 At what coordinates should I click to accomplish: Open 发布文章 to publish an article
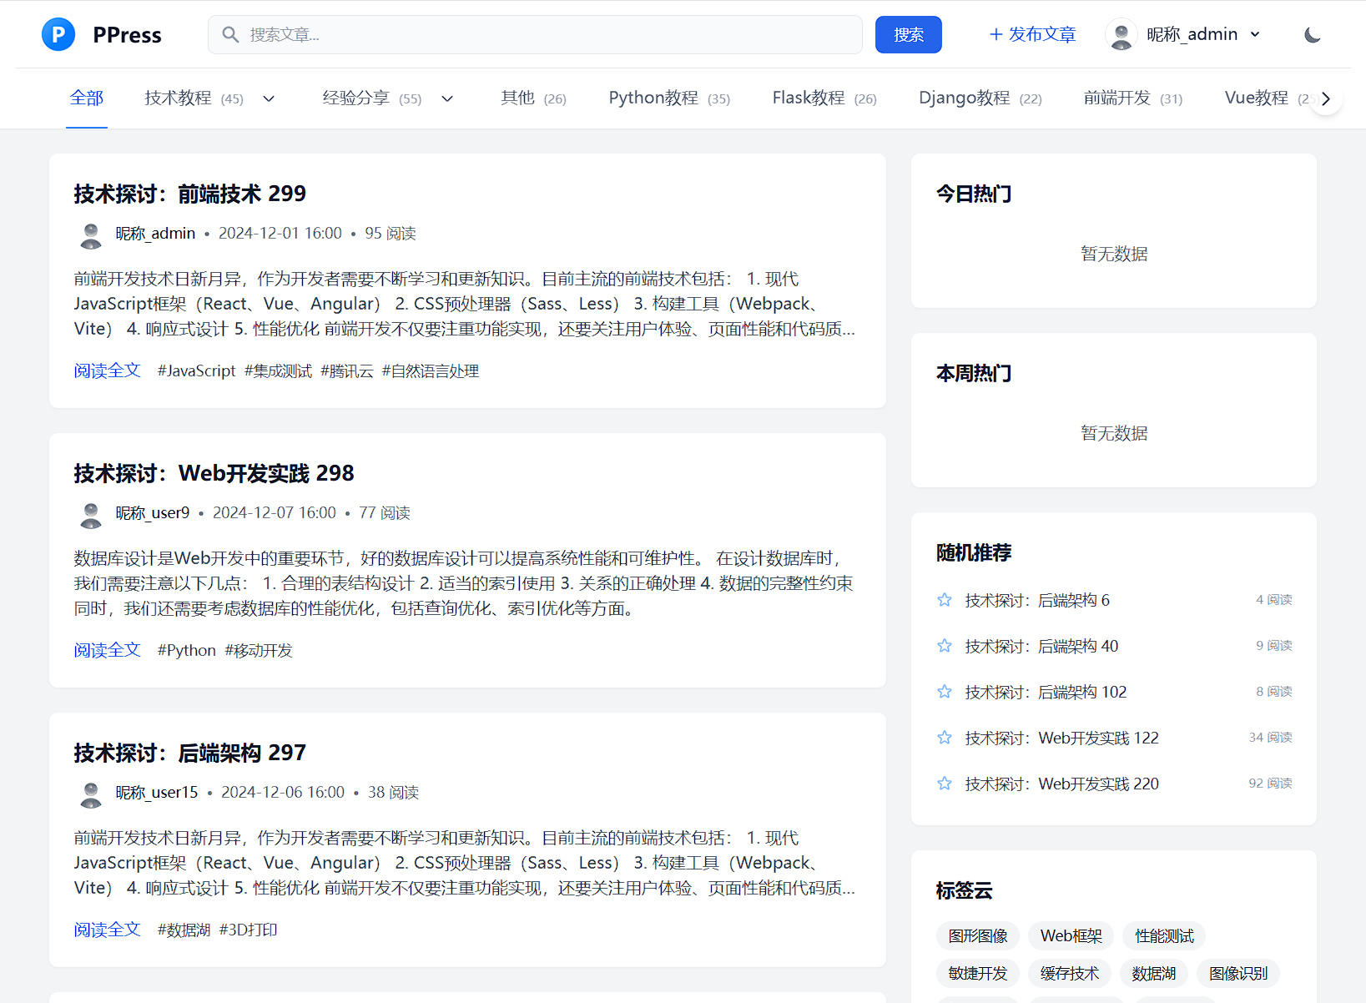1032,34
